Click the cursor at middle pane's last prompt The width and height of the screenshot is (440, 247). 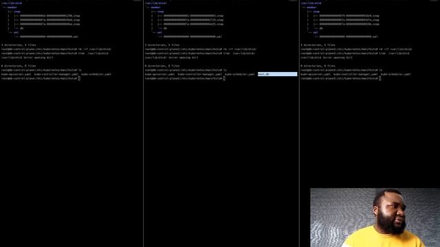coord(224,79)
